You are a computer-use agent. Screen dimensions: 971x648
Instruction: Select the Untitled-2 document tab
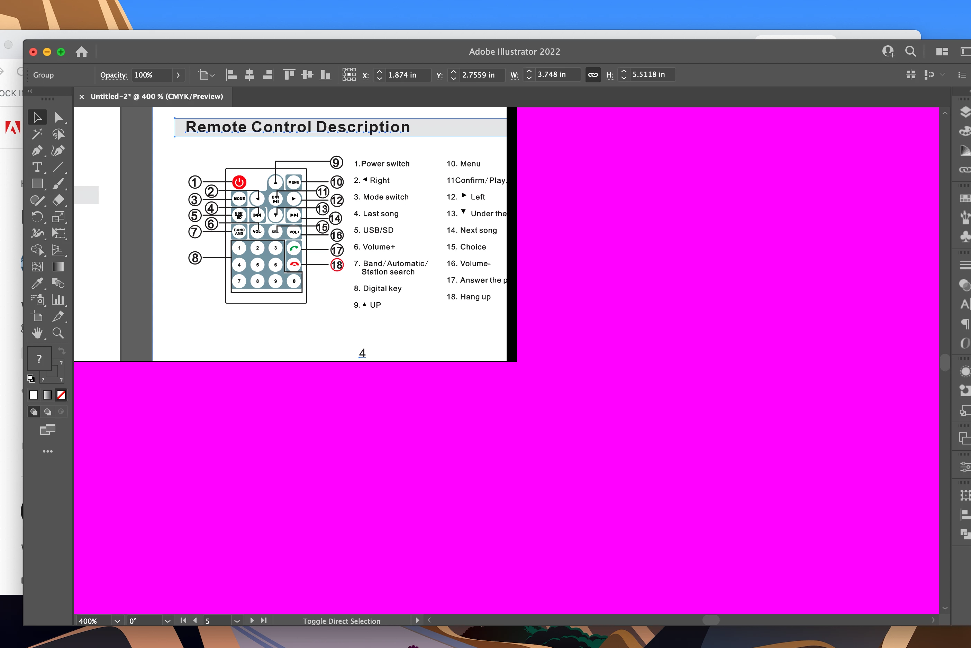pos(156,96)
